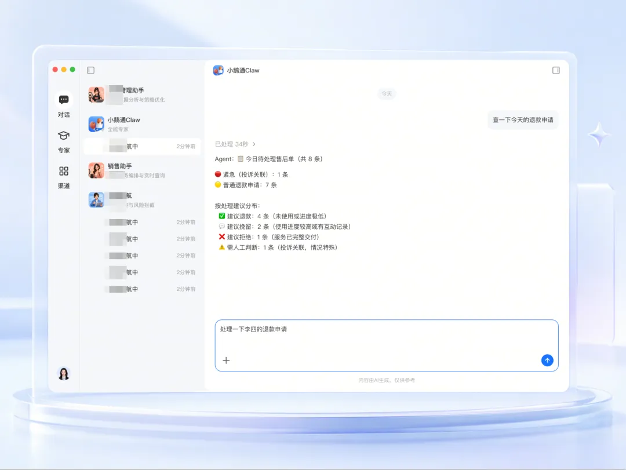Click the 小鹅通Claw title in chat header
This screenshot has height=470, width=626.
coord(243,70)
